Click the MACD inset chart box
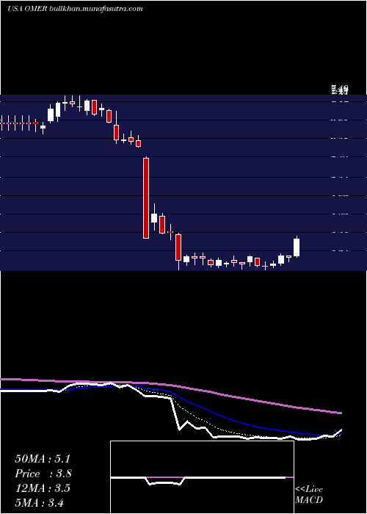367x514 pixels. [202, 477]
